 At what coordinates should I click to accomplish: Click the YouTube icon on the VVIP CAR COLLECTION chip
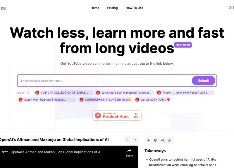click(x=37, y=92)
